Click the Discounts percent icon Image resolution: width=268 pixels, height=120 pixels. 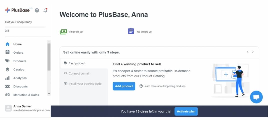pos(8,86)
